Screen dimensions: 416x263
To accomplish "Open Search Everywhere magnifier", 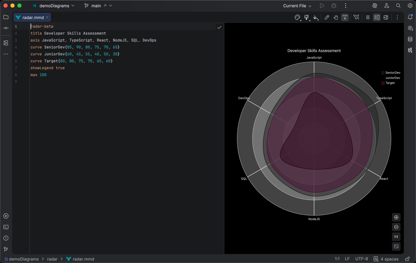I will coord(398,6).
